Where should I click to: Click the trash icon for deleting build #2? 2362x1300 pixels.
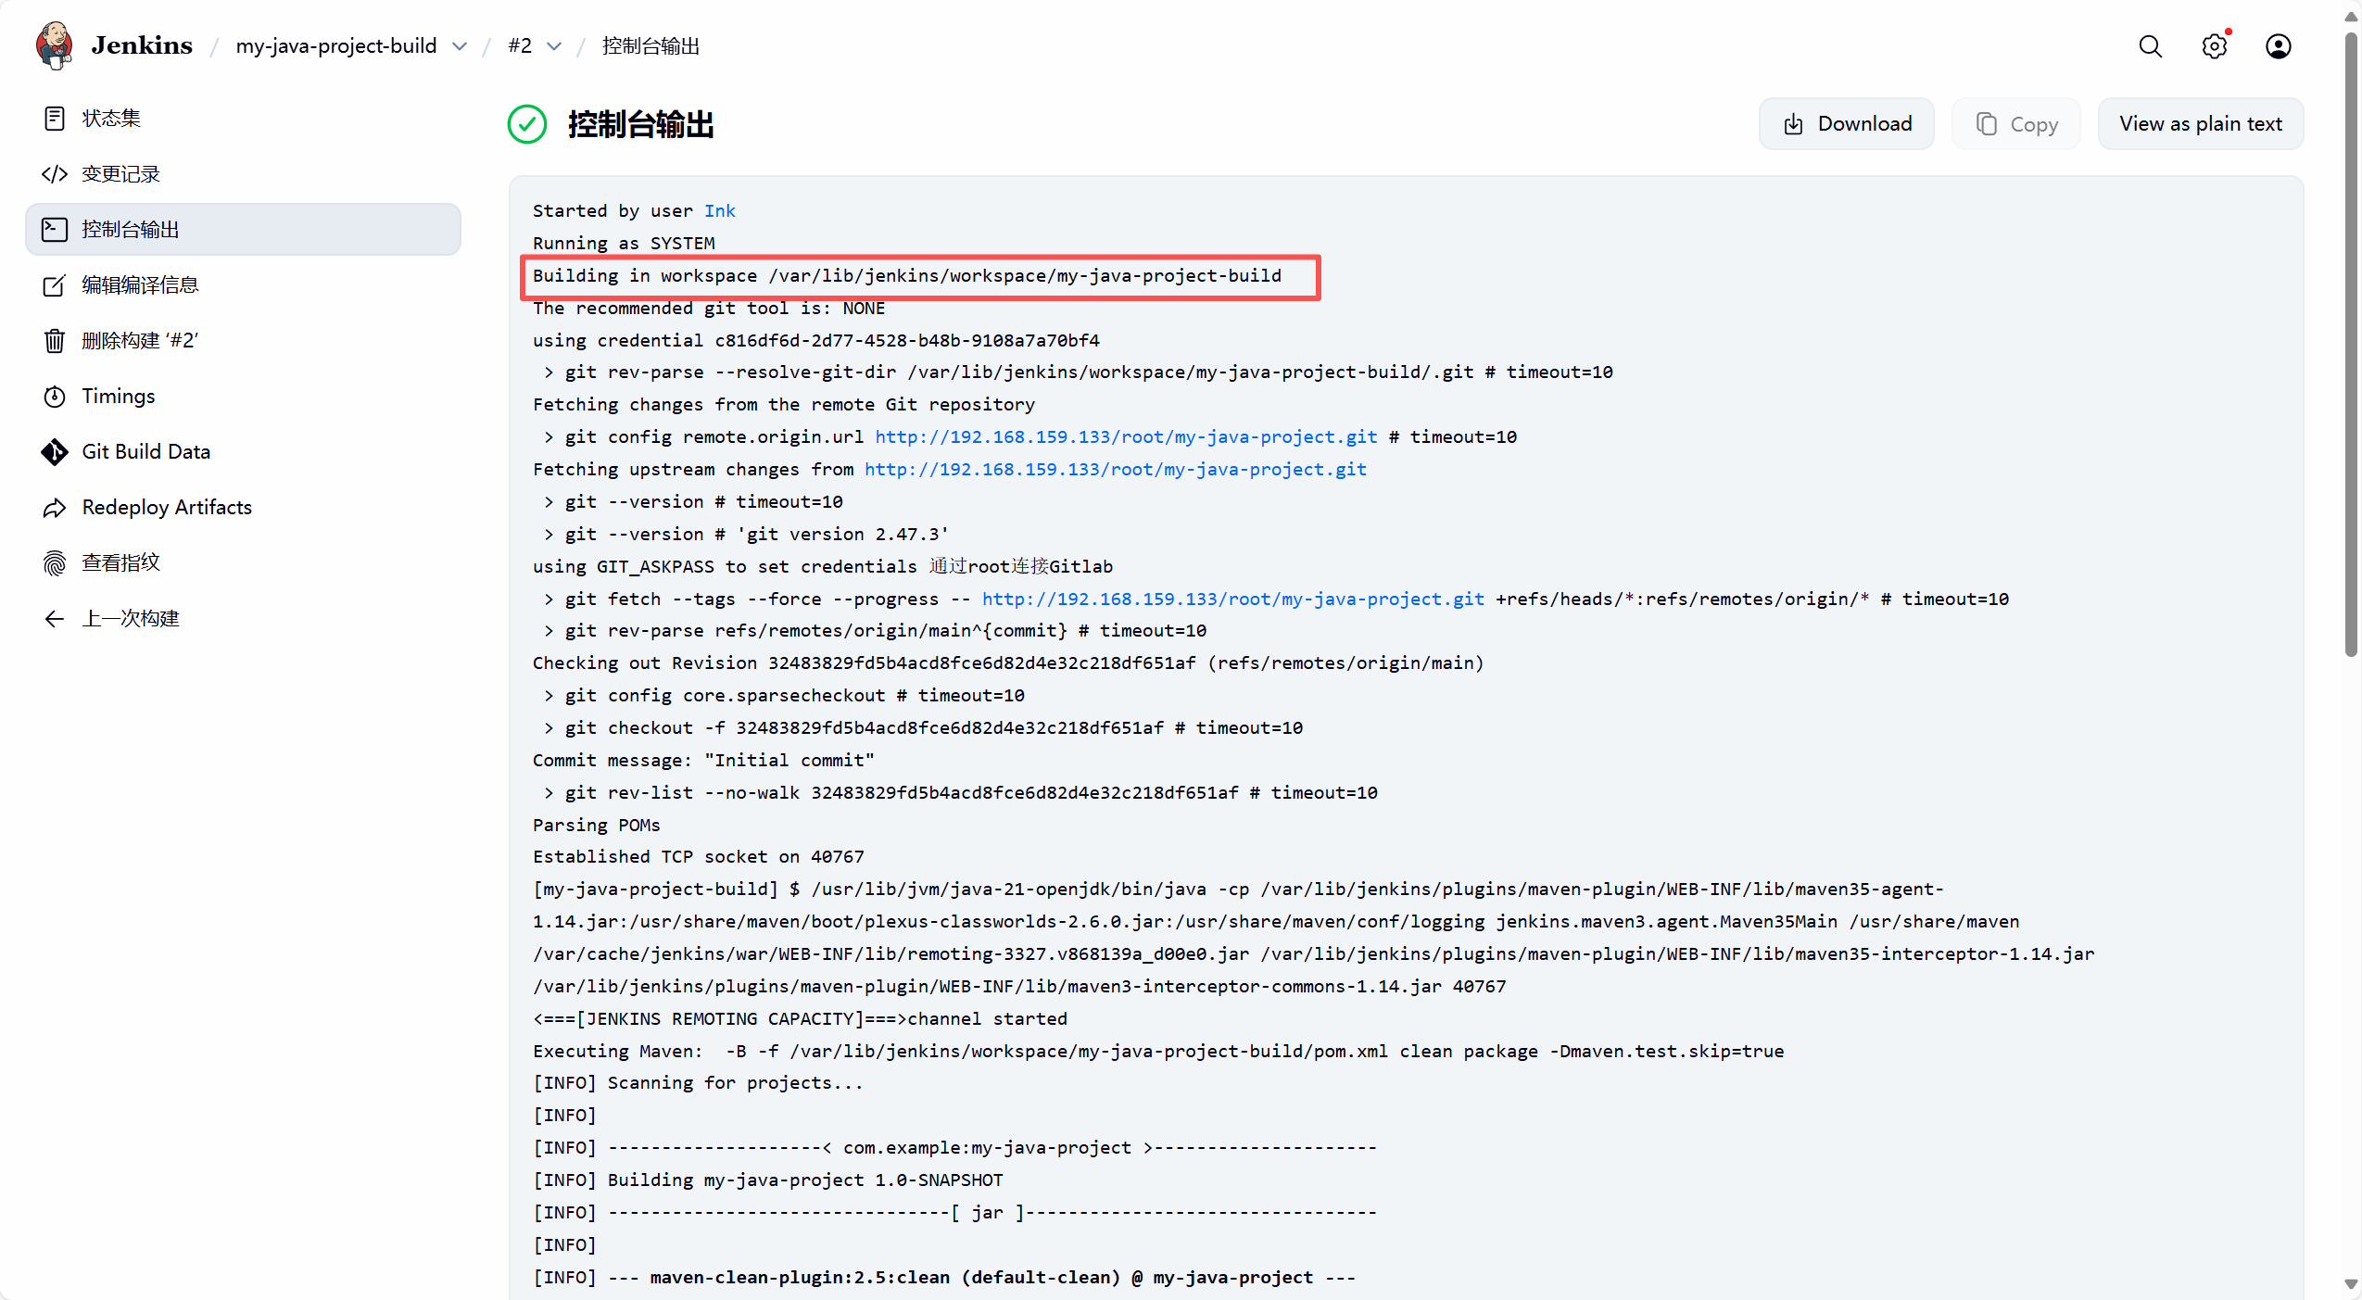[54, 341]
